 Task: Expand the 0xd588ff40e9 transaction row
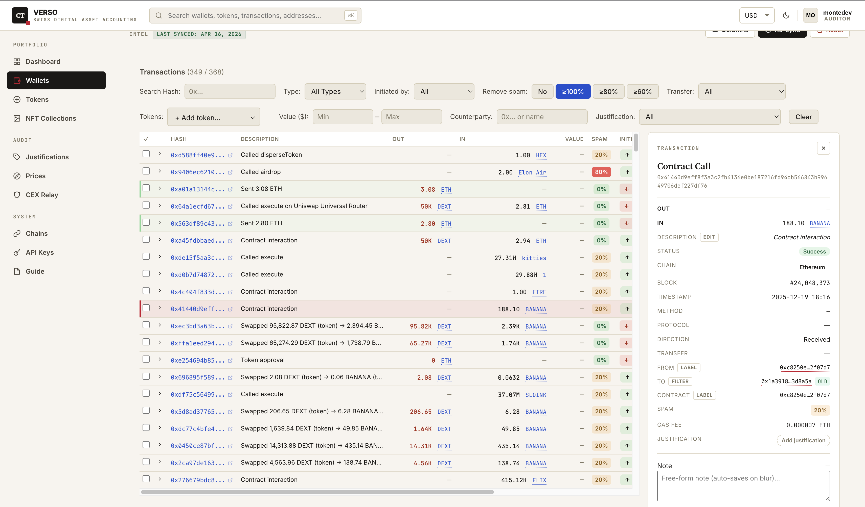(x=160, y=154)
